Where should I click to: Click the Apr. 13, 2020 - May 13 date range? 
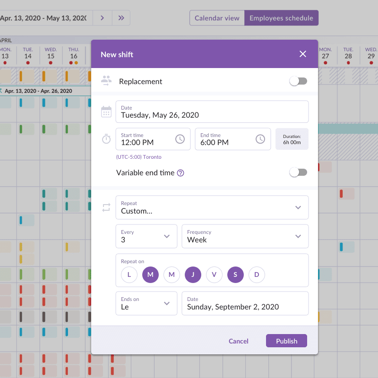click(43, 18)
